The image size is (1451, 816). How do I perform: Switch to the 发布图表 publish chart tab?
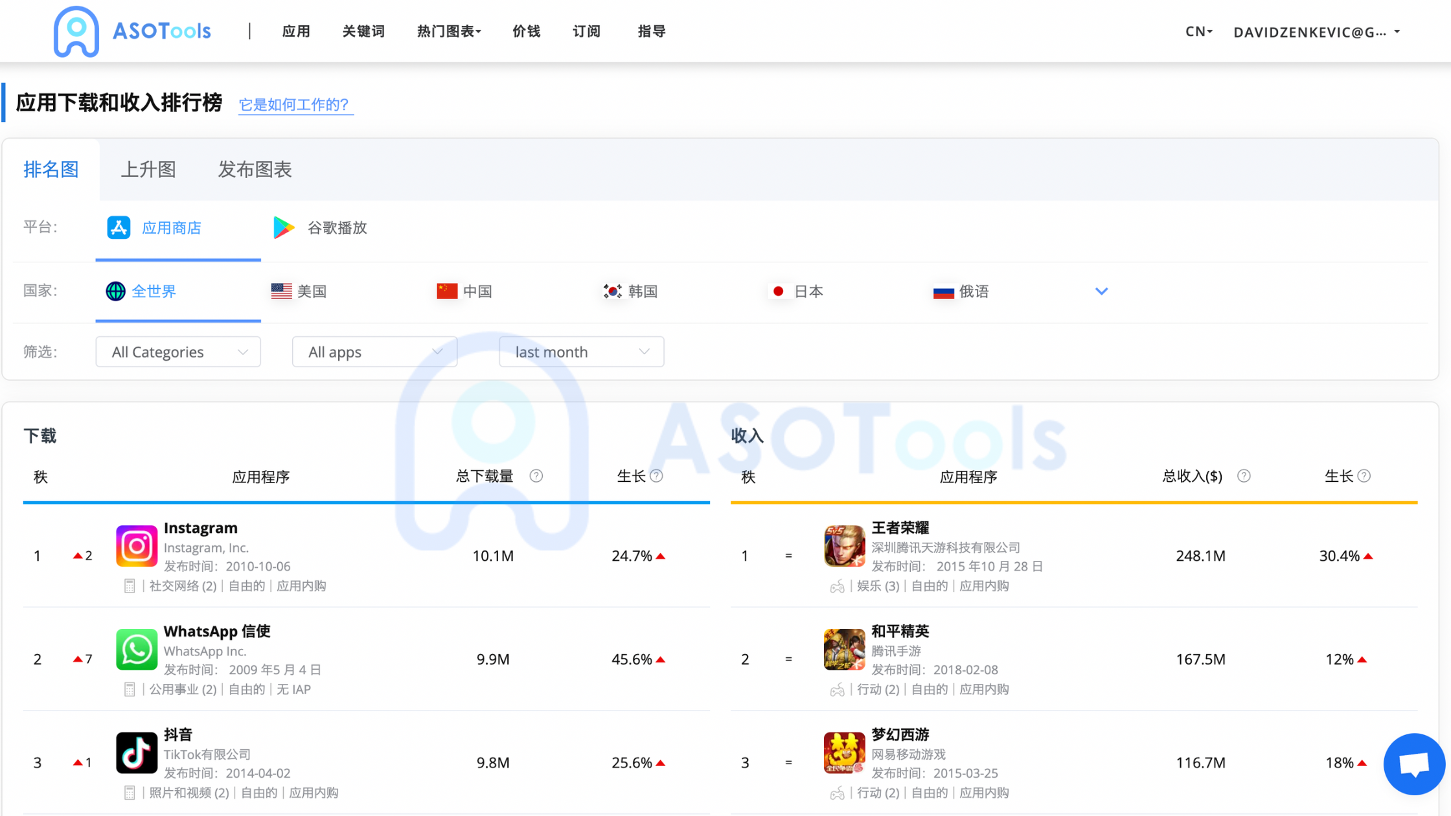(x=254, y=168)
